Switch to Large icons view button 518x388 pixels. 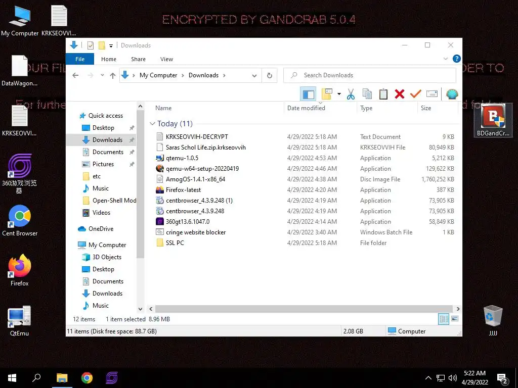[x=455, y=319]
